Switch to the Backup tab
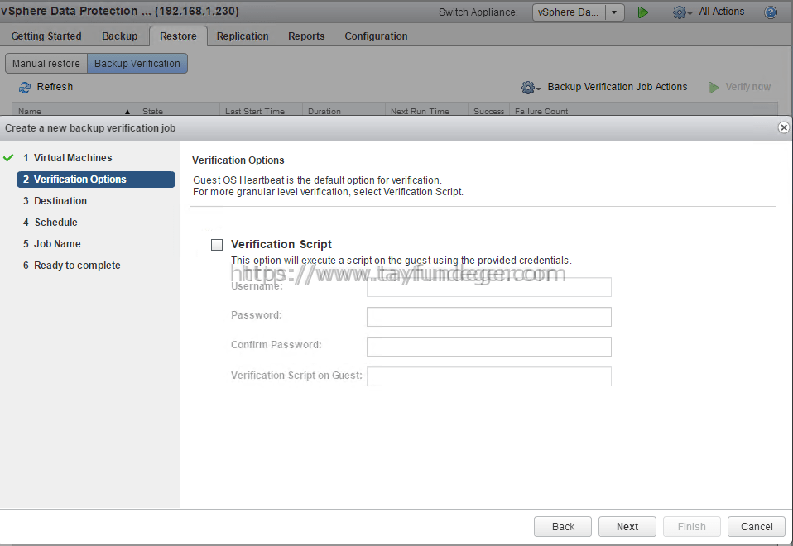 point(119,36)
